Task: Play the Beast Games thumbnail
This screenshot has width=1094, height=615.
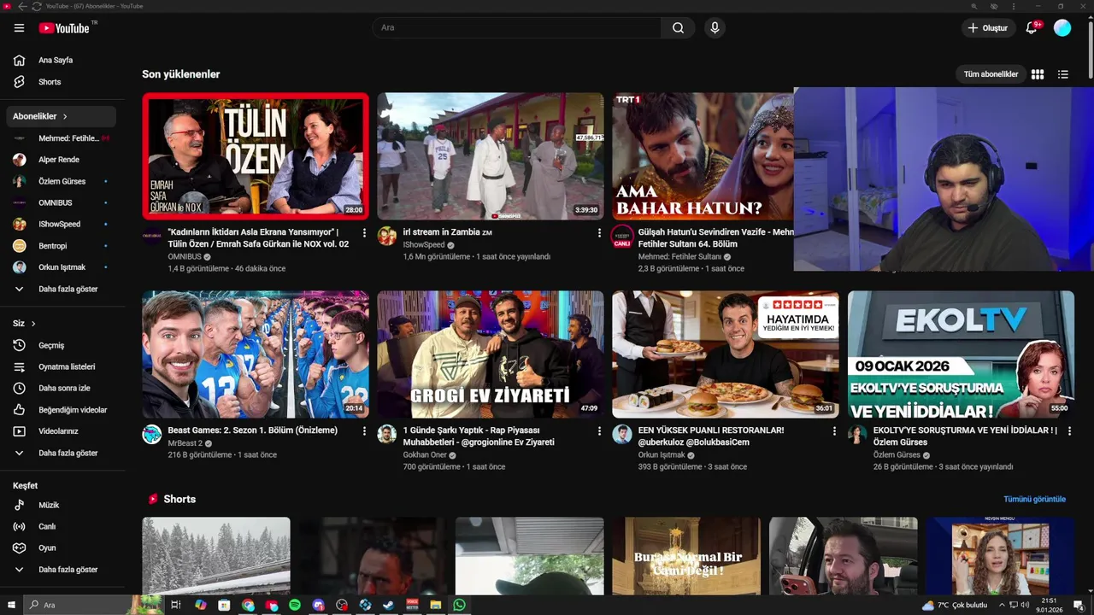Action: click(x=256, y=354)
